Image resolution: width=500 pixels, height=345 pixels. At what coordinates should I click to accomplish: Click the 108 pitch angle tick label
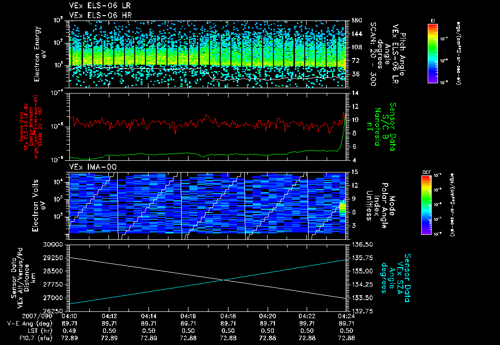pos(356,47)
